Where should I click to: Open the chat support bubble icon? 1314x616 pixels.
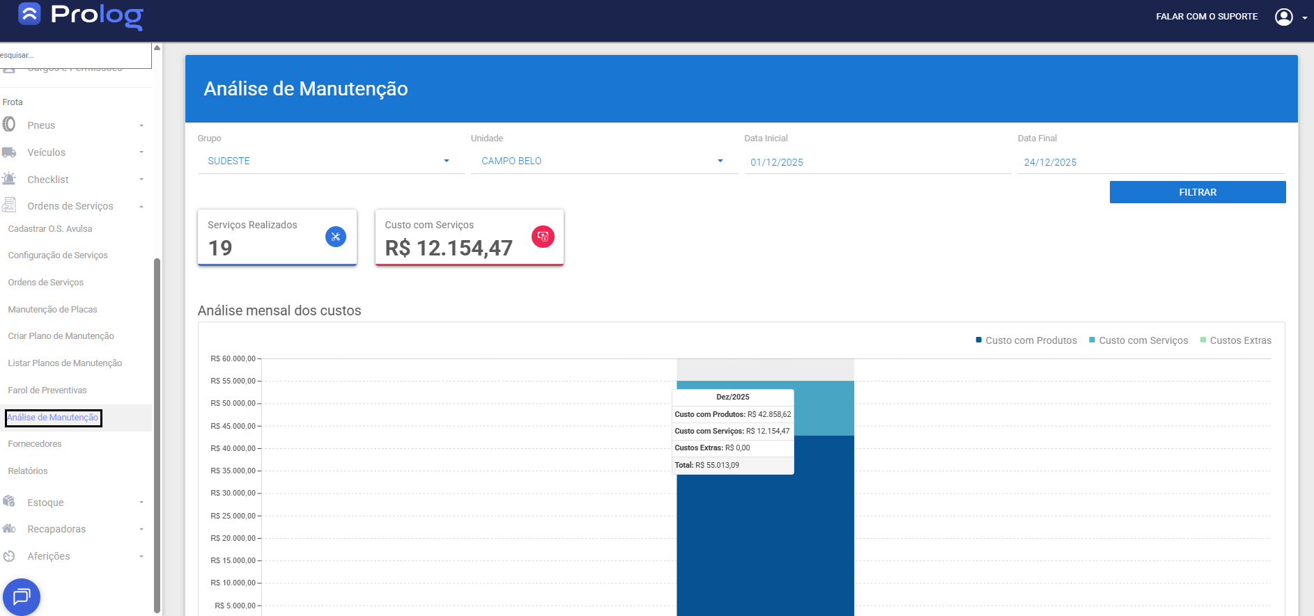coord(22,597)
